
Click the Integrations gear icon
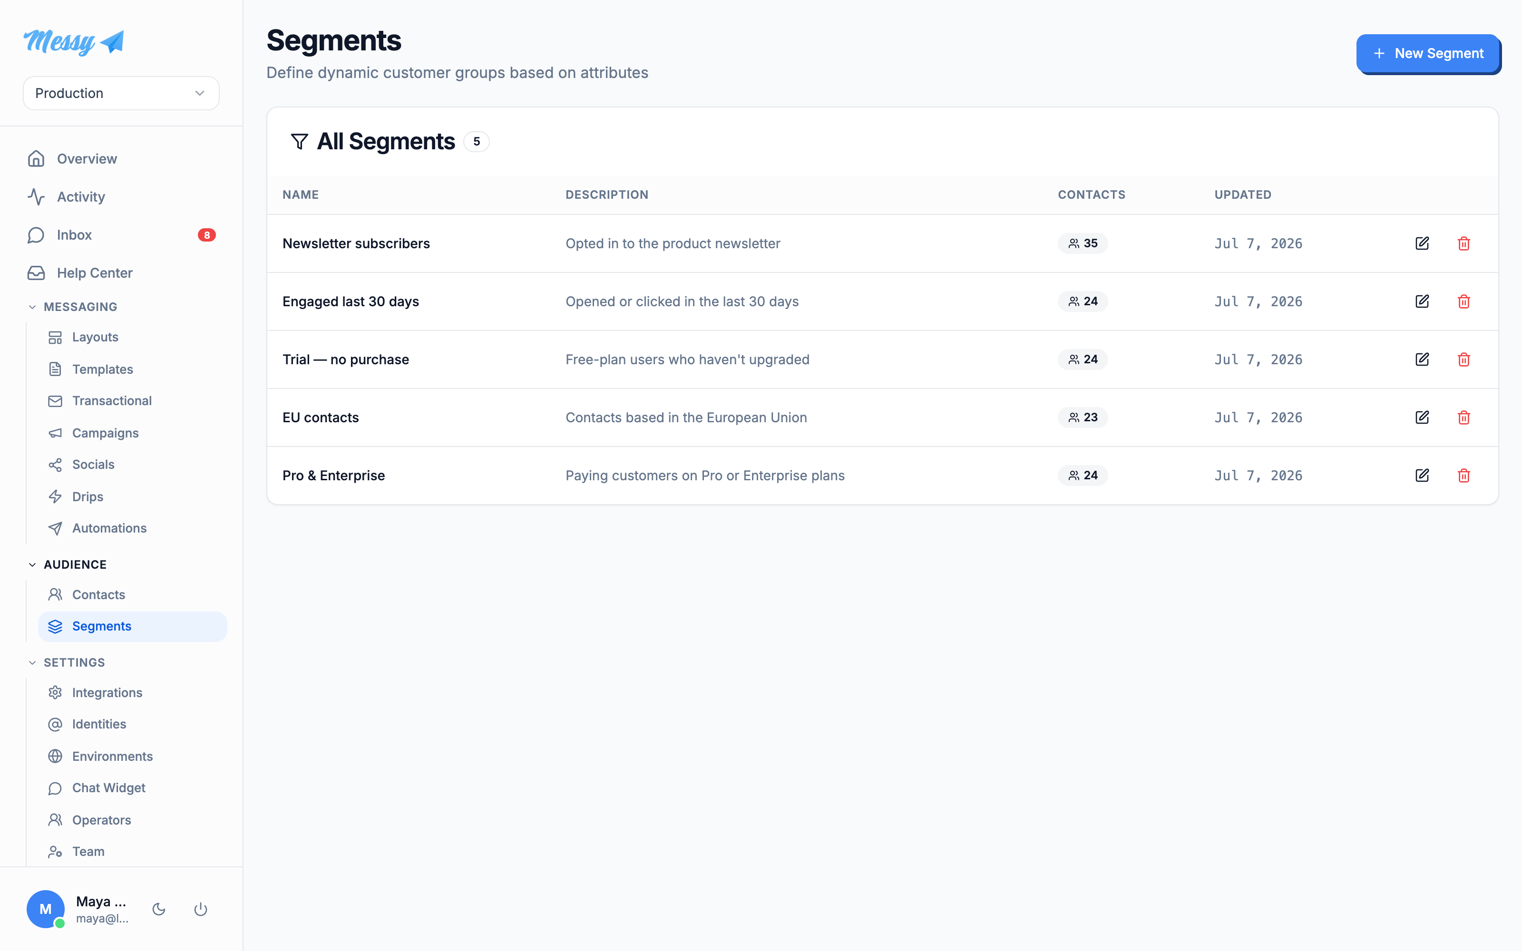tap(55, 692)
